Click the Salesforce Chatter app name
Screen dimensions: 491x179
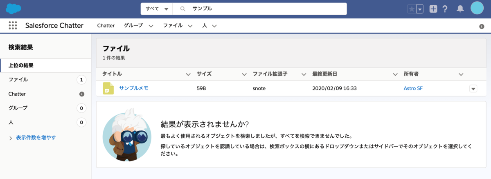coord(54,25)
